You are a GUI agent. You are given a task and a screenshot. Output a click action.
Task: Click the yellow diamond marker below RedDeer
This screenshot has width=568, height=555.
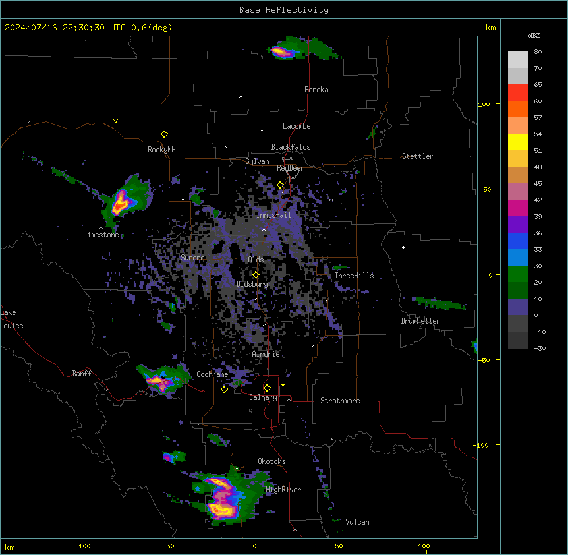pos(281,185)
